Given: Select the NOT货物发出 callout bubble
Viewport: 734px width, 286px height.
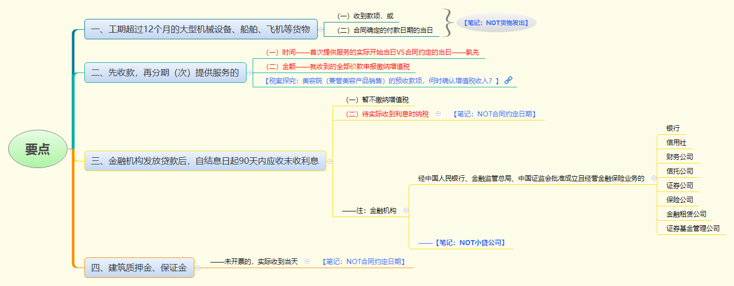Looking at the screenshot, I should tap(496, 23).
